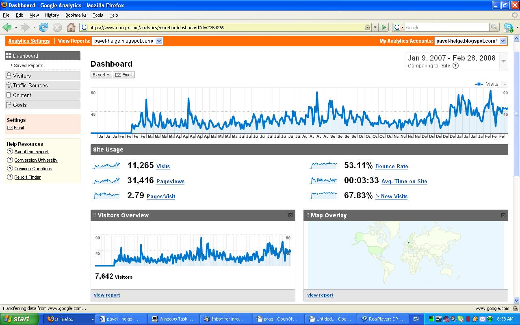Viewport: 520px width, 325px height.
Task: Close the Map Overlay panel
Action: pyautogui.click(x=503, y=215)
